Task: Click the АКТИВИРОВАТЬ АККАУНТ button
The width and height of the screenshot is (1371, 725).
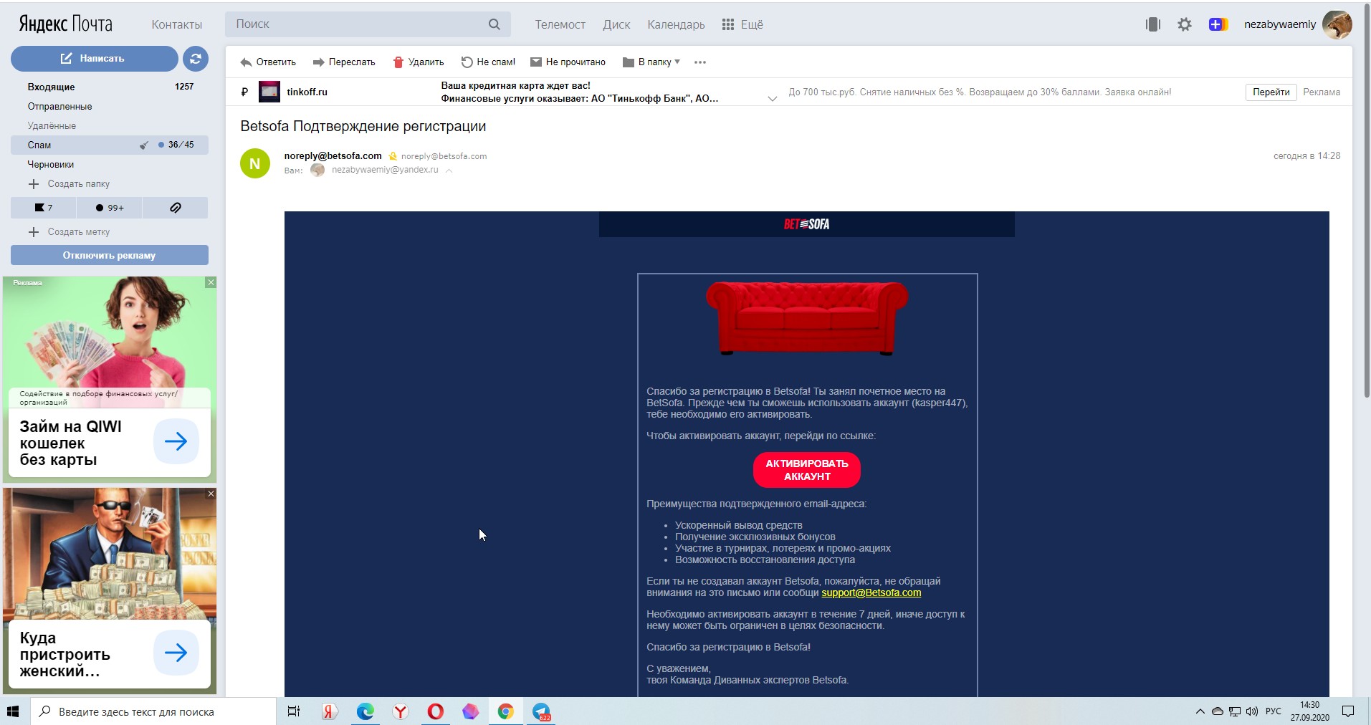Action: 807,470
